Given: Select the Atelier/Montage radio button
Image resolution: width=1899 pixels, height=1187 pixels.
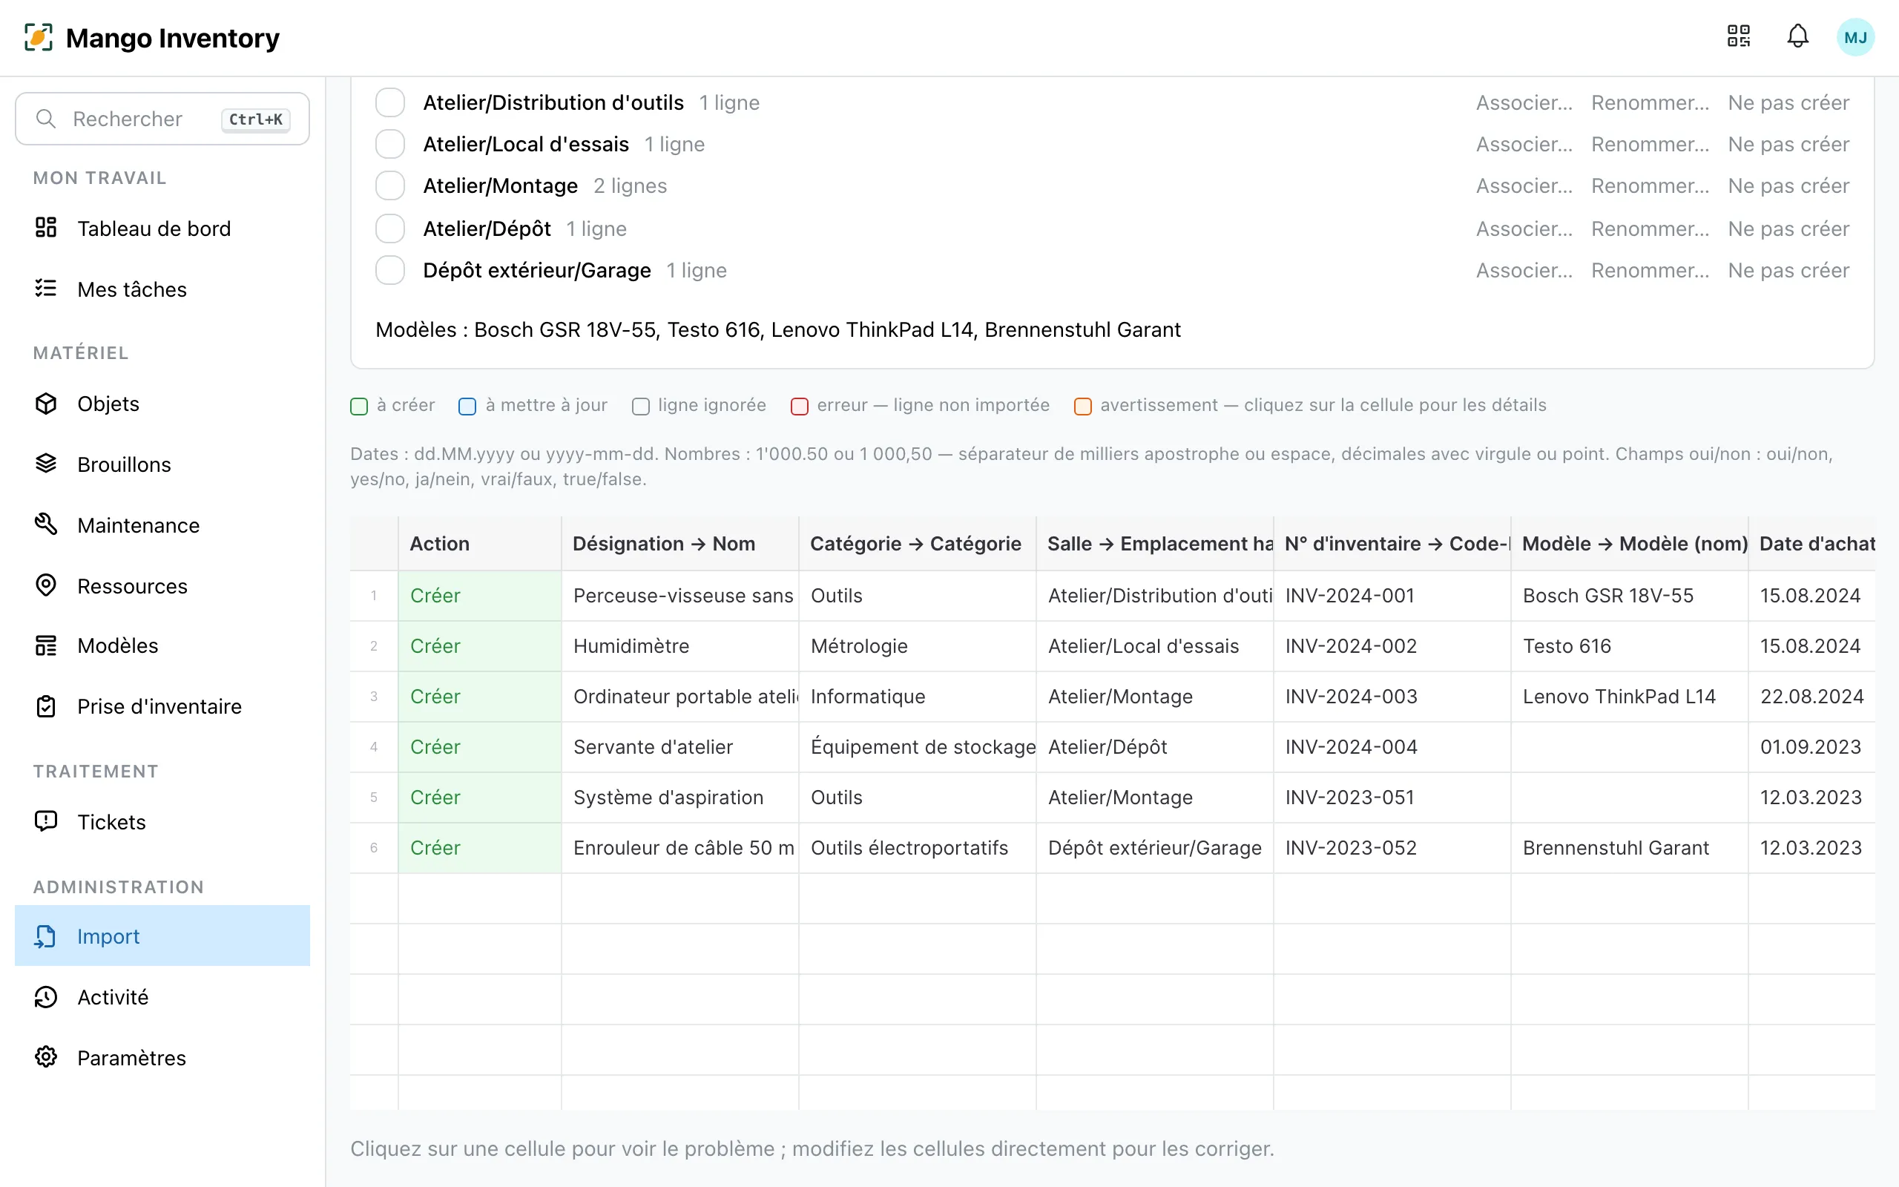Looking at the screenshot, I should (390, 185).
